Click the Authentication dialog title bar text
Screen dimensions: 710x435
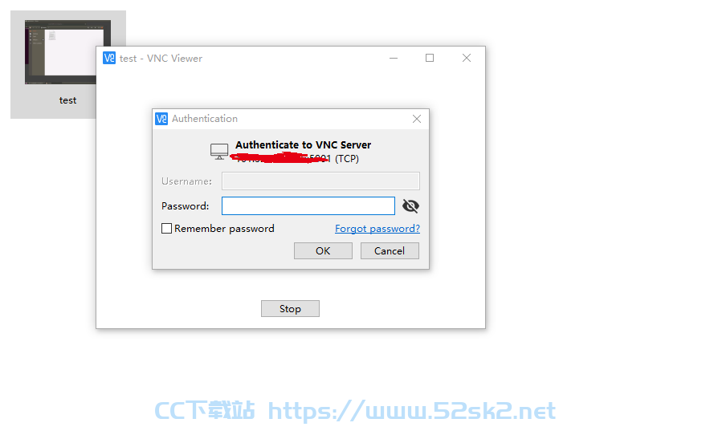[x=205, y=119]
